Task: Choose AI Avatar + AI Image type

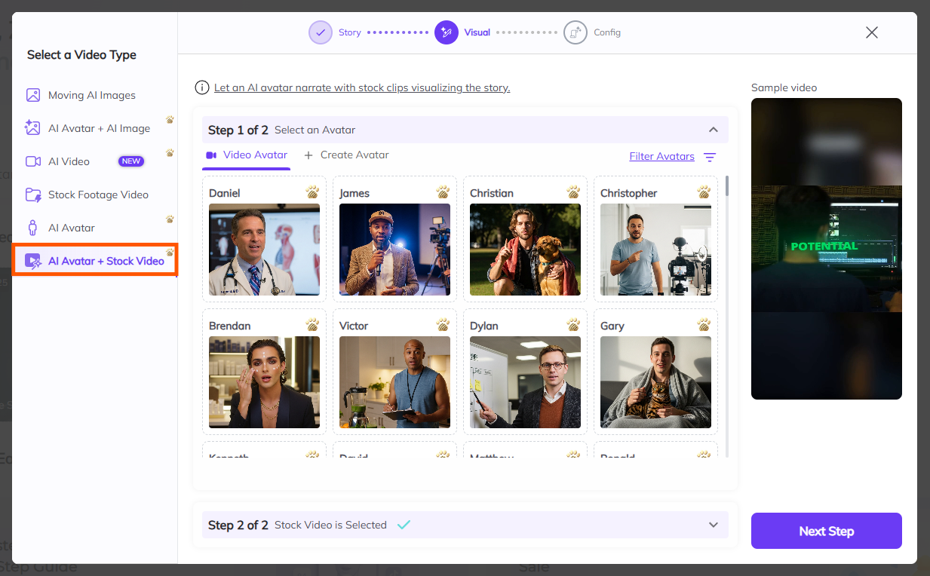Action: pos(94,128)
